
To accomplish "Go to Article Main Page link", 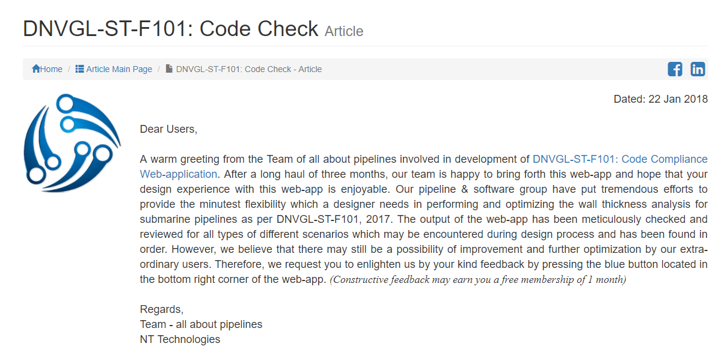I will 114,69.
